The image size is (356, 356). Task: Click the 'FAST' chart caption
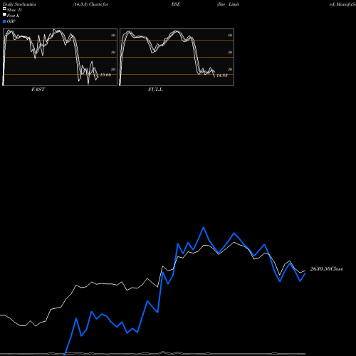38,90
